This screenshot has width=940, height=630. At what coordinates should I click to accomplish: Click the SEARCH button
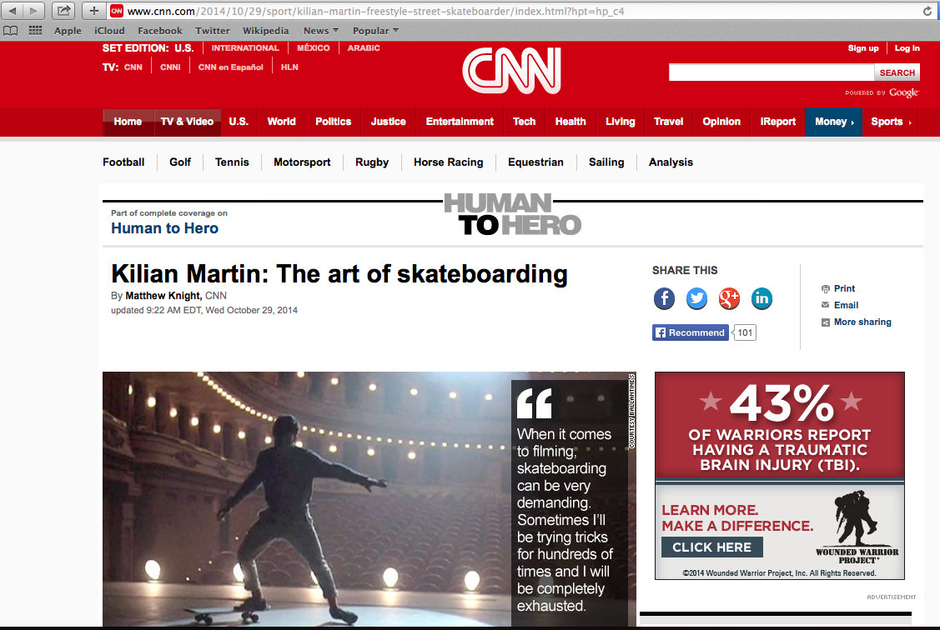(x=897, y=72)
